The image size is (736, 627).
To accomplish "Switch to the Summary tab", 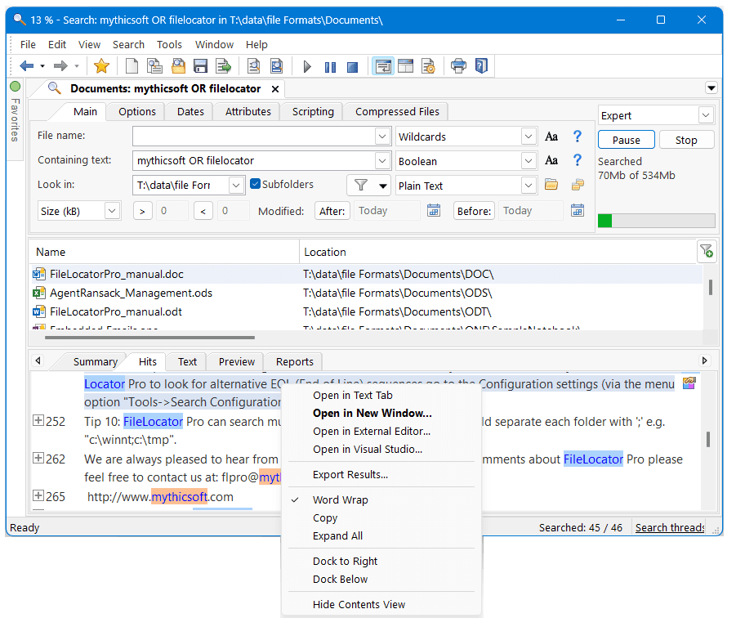I will (96, 361).
